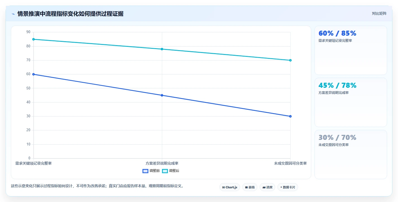Toggle the 调整后 legend swatch

coord(165,171)
